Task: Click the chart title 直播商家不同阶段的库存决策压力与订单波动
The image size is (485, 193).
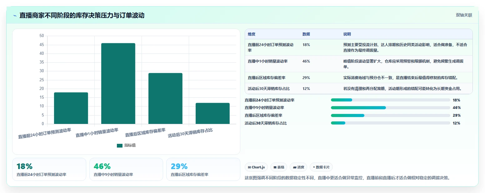Action: pyautogui.click(x=82, y=15)
